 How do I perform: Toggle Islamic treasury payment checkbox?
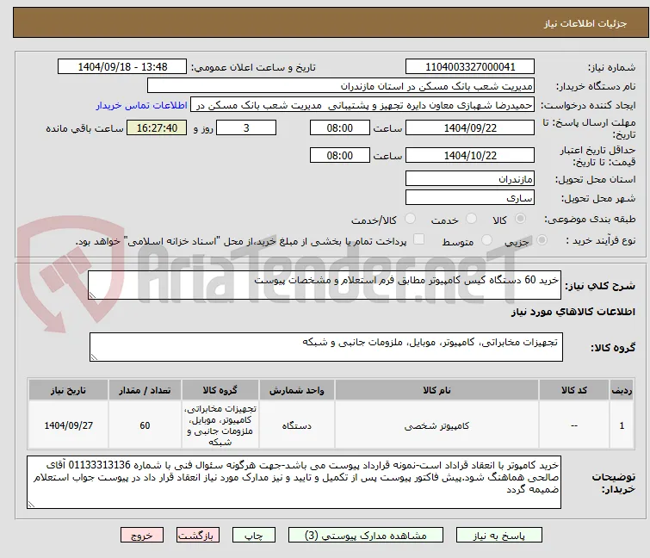coord(419,239)
